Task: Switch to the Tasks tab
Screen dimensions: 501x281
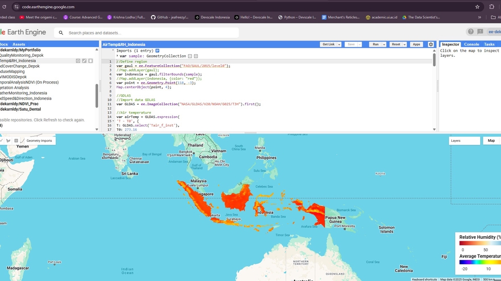Action: click(x=489, y=44)
